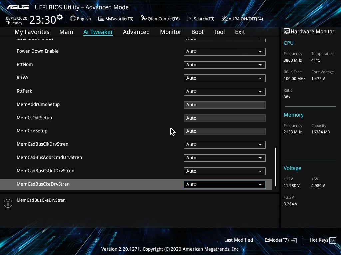Image resolution: width=341 pixels, height=255 pixels.
Task: Click the +3.3V 3.264 V reading
Action: coord(290,204)
